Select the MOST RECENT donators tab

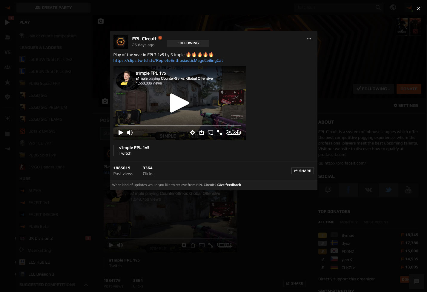(x=376, y=222)
